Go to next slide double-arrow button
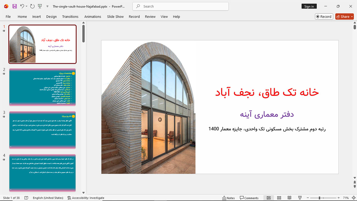 pyautogui.click(x=355, y=186)
